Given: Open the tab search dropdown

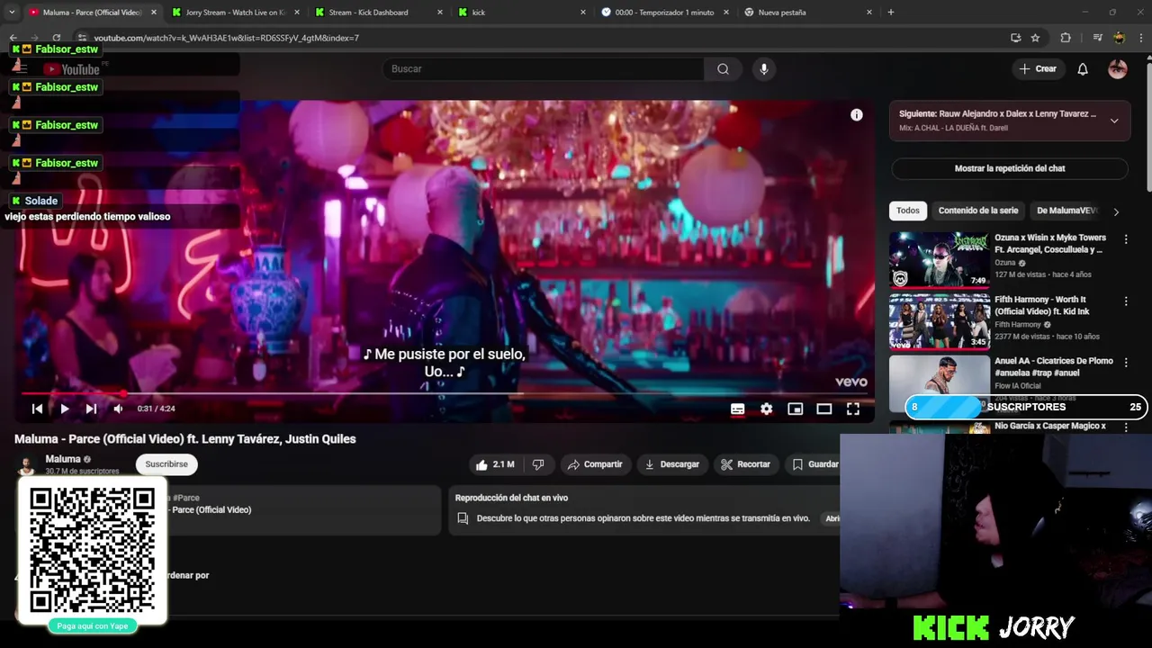Looking at the screenshot, I should click(x=12, y=13).
